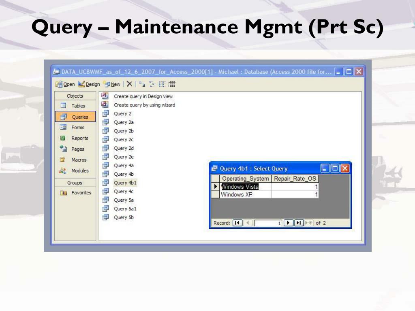Viewport: 415px width, 311px height.
Task: Go to next record button
Action: tap(288, 223)
